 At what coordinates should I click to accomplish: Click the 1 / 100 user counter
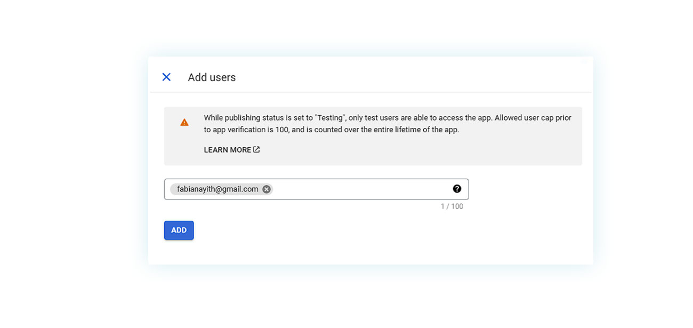(452, 206)
